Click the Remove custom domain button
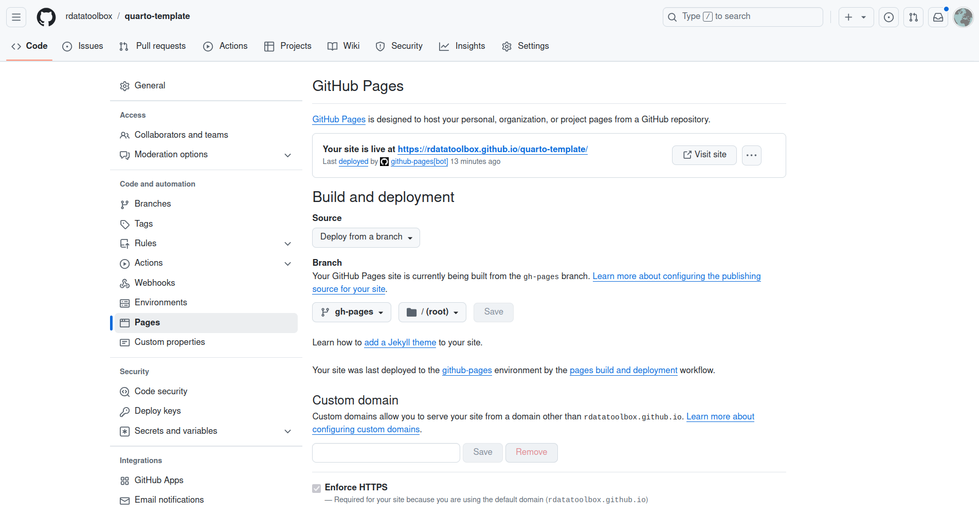979x515 pixels. [x=532, y=452]
